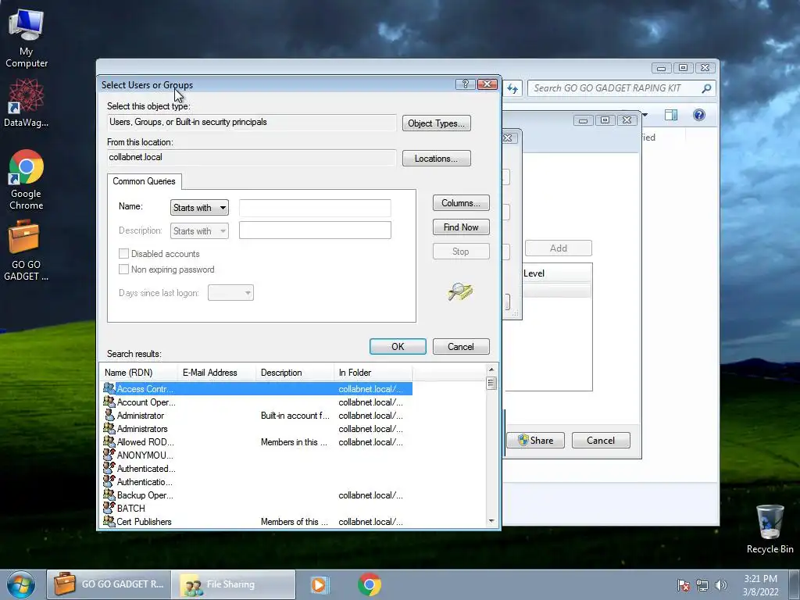Click Share button in File Sharing window
The image size is (800, 600).
click(x=535, y=441)
